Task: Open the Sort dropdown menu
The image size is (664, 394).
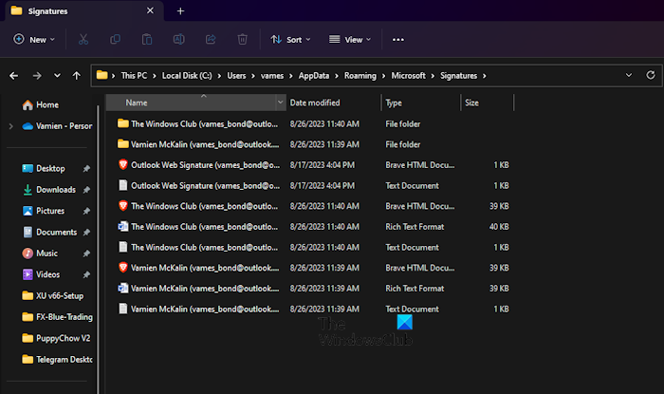Action: [x=291, y=40]
